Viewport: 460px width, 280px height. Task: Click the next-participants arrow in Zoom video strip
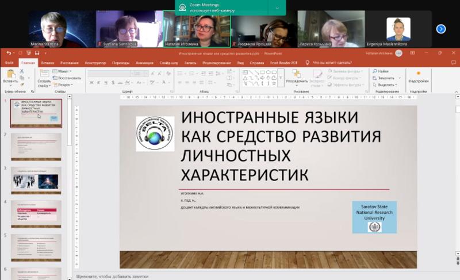click(441, 29)
